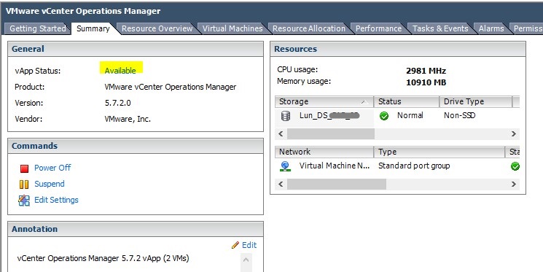Click the annotation text about 2 VMs
Image resolution: width=543 pixels, height=272 pixels.
click(103, 258)
